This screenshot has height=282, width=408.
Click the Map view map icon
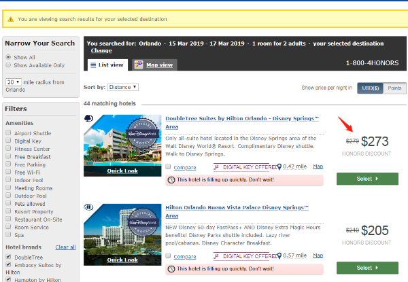(139, 65)
